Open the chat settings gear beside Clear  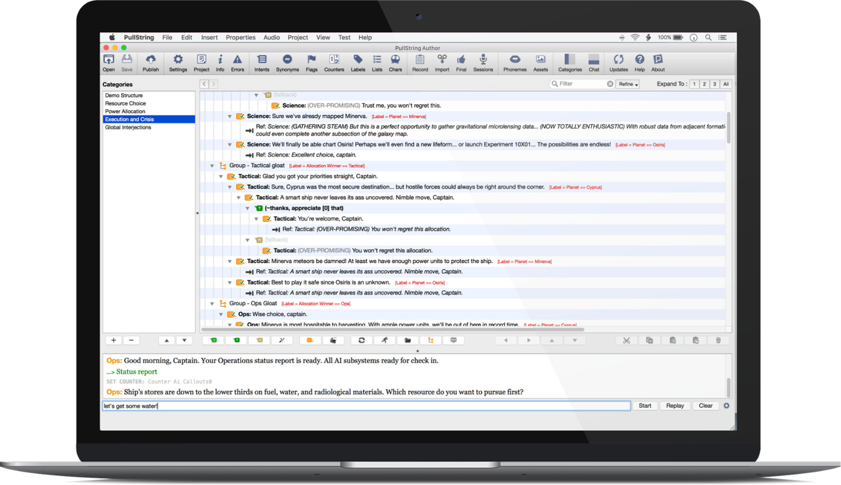(727, 406)
